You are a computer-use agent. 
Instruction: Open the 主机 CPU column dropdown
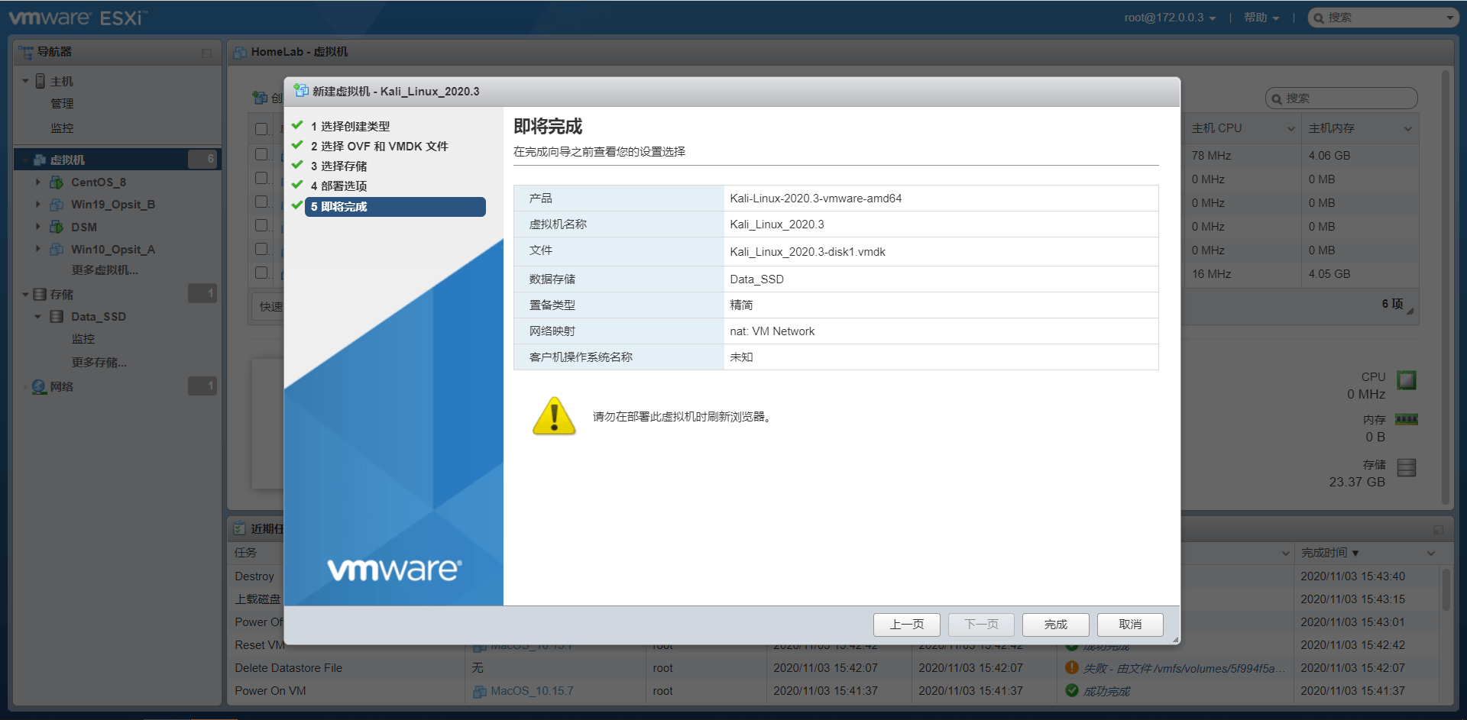coord(1291,129)
